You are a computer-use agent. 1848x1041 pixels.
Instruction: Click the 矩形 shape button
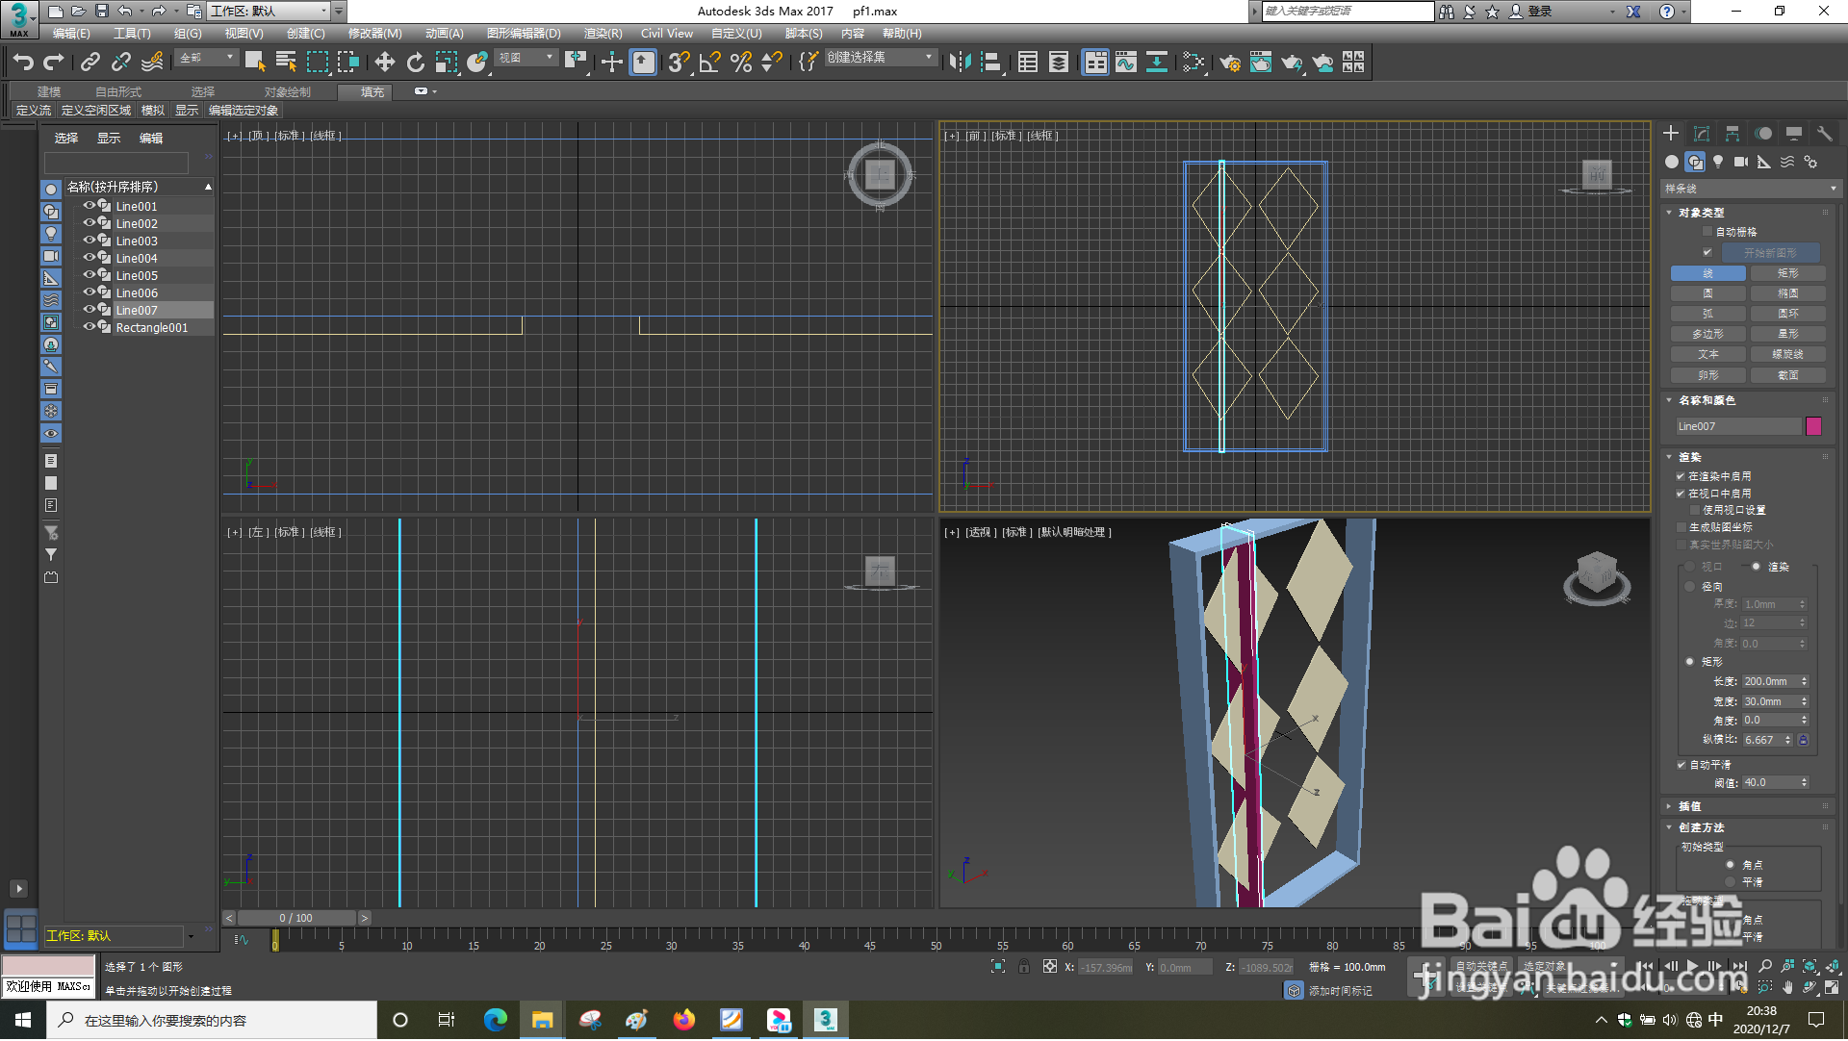[1787, 273]
